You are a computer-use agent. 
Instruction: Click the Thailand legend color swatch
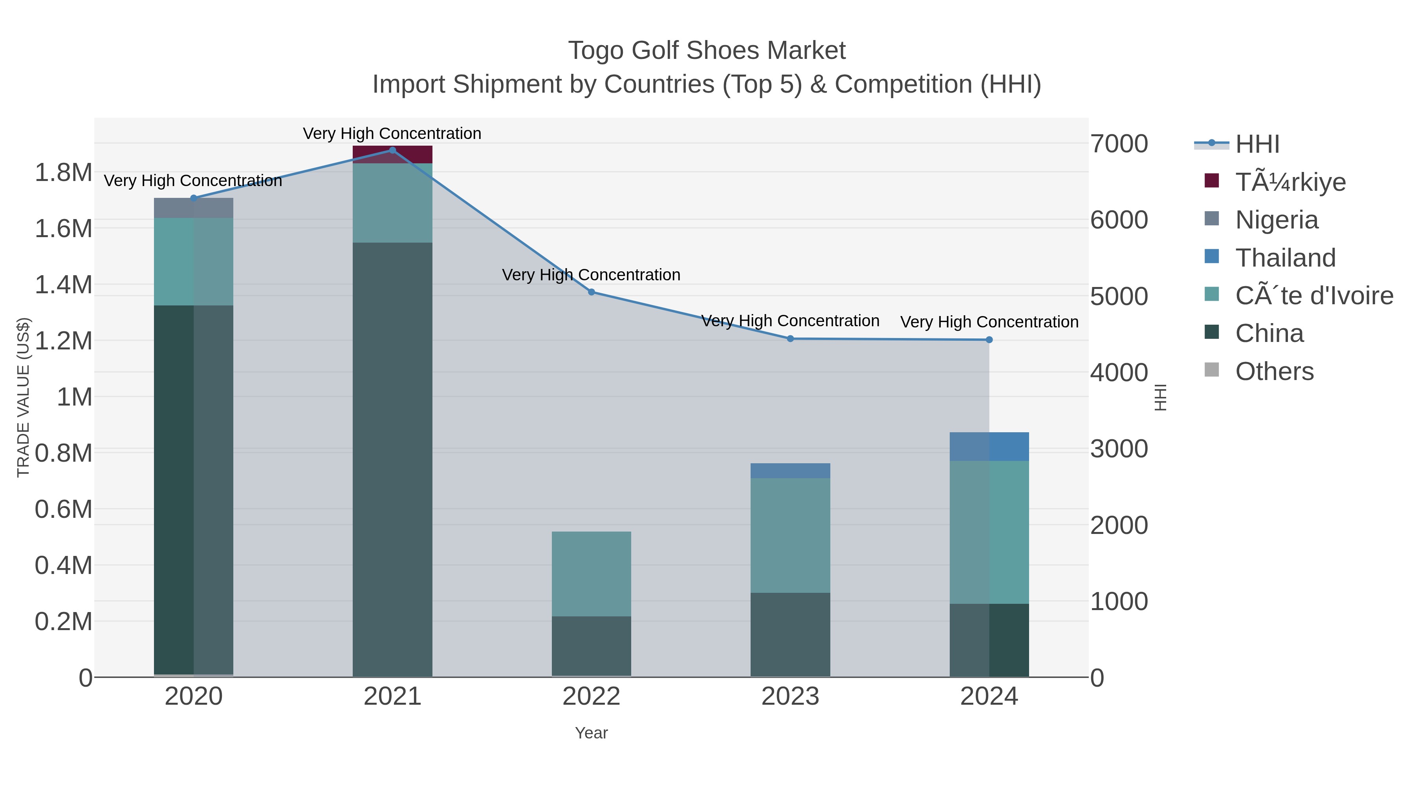coord(1211,256)
